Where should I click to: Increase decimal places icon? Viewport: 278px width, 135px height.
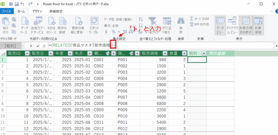coord(125,32)
